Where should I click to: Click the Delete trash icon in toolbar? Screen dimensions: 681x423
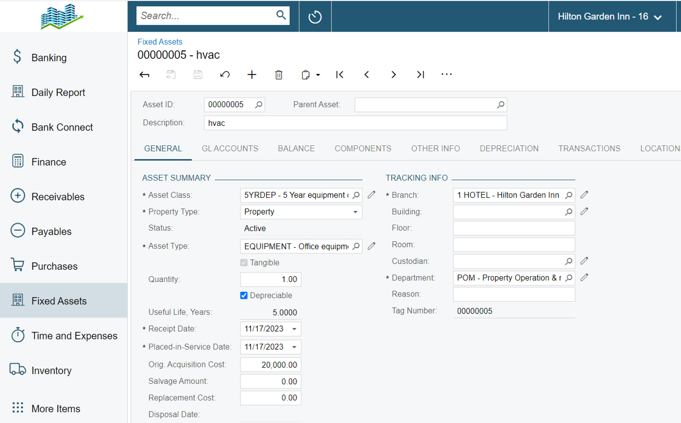[279, 75]
